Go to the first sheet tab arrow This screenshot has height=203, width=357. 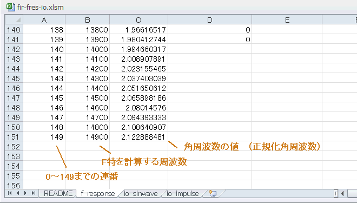(x=10, y=193)
